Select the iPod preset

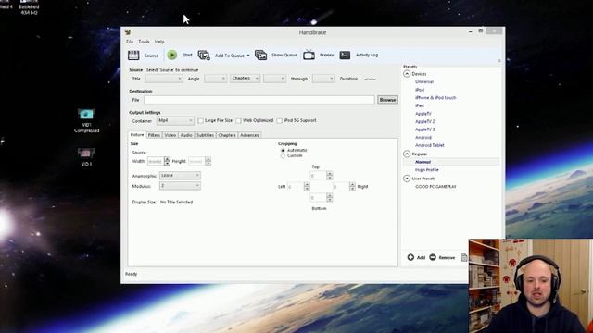click(420, 90)
